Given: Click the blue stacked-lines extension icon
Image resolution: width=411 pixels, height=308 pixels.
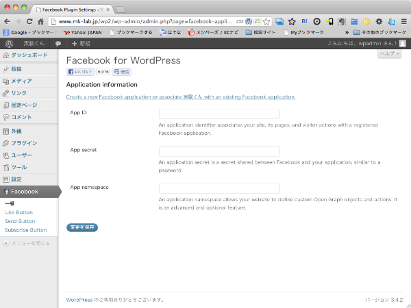Looking at the screenshot, I should tap(354, 21).
